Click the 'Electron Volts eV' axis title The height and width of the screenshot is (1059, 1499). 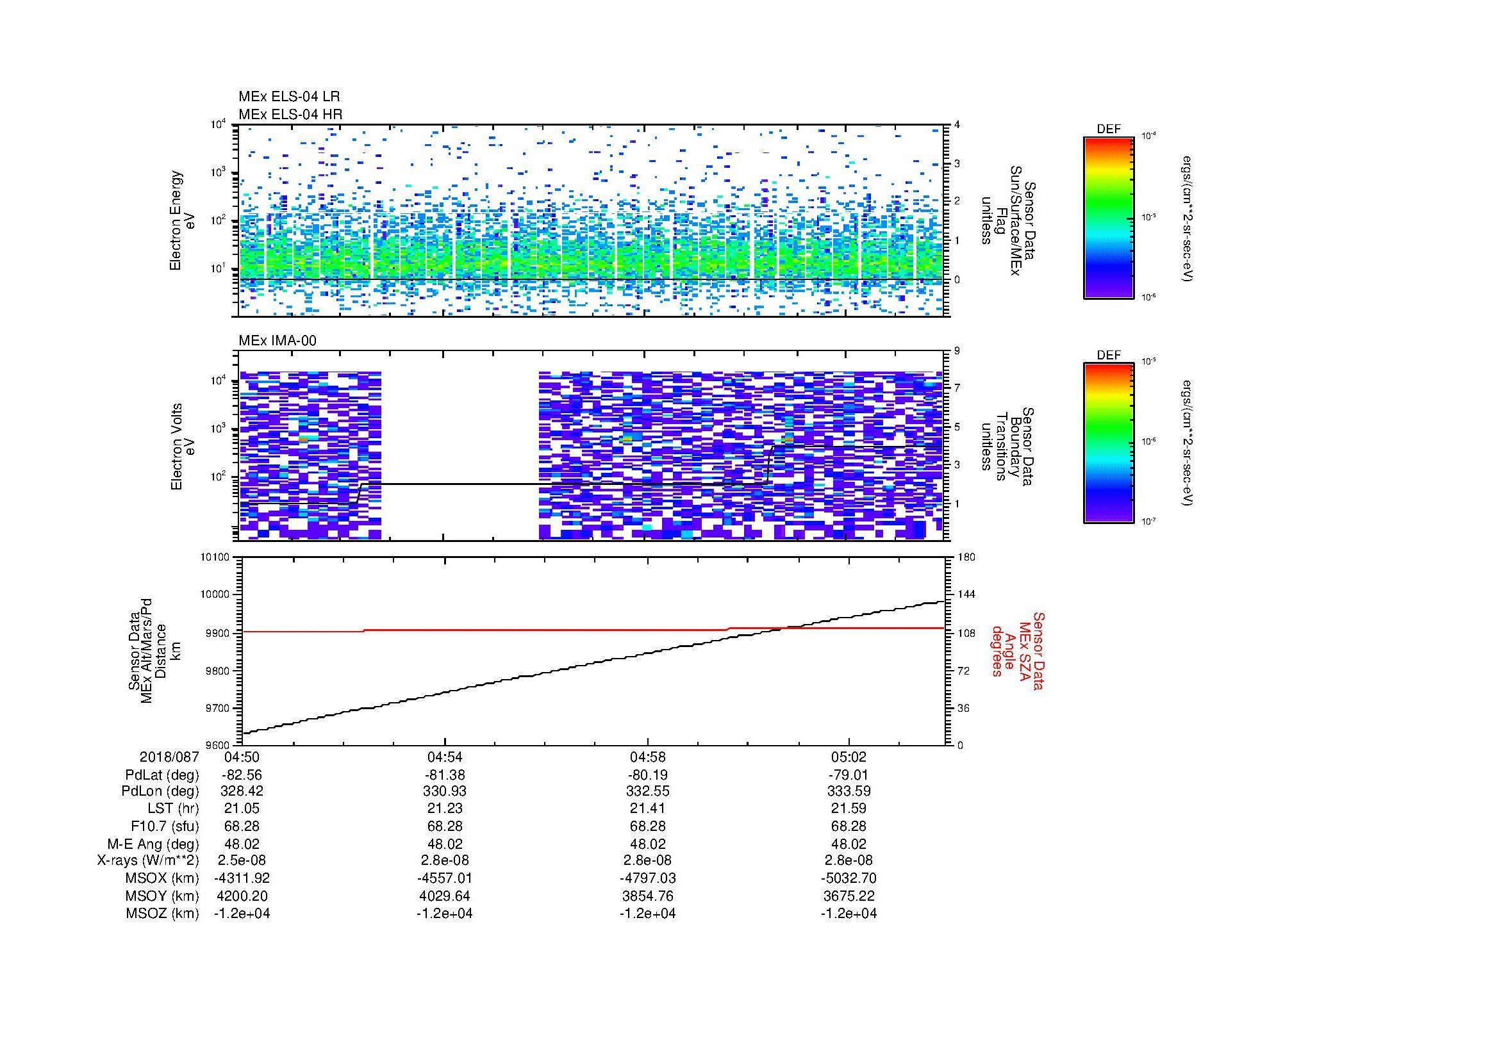tap(183, 447)
